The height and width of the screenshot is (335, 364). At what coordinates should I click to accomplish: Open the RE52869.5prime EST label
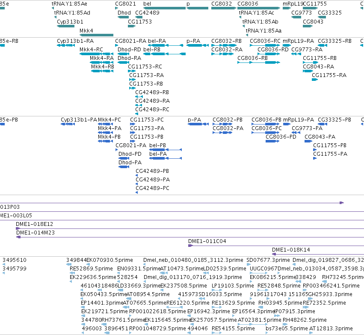[91, 269]
